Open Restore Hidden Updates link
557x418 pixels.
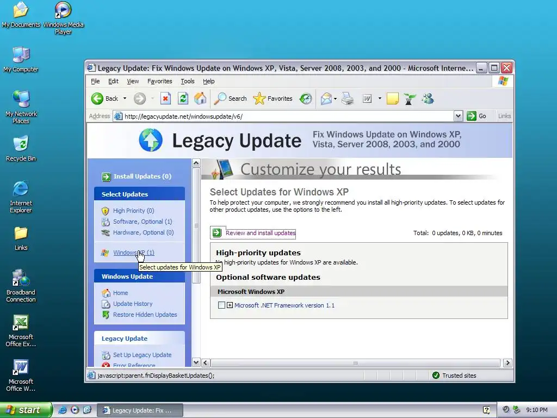click(x=145, y=315)
